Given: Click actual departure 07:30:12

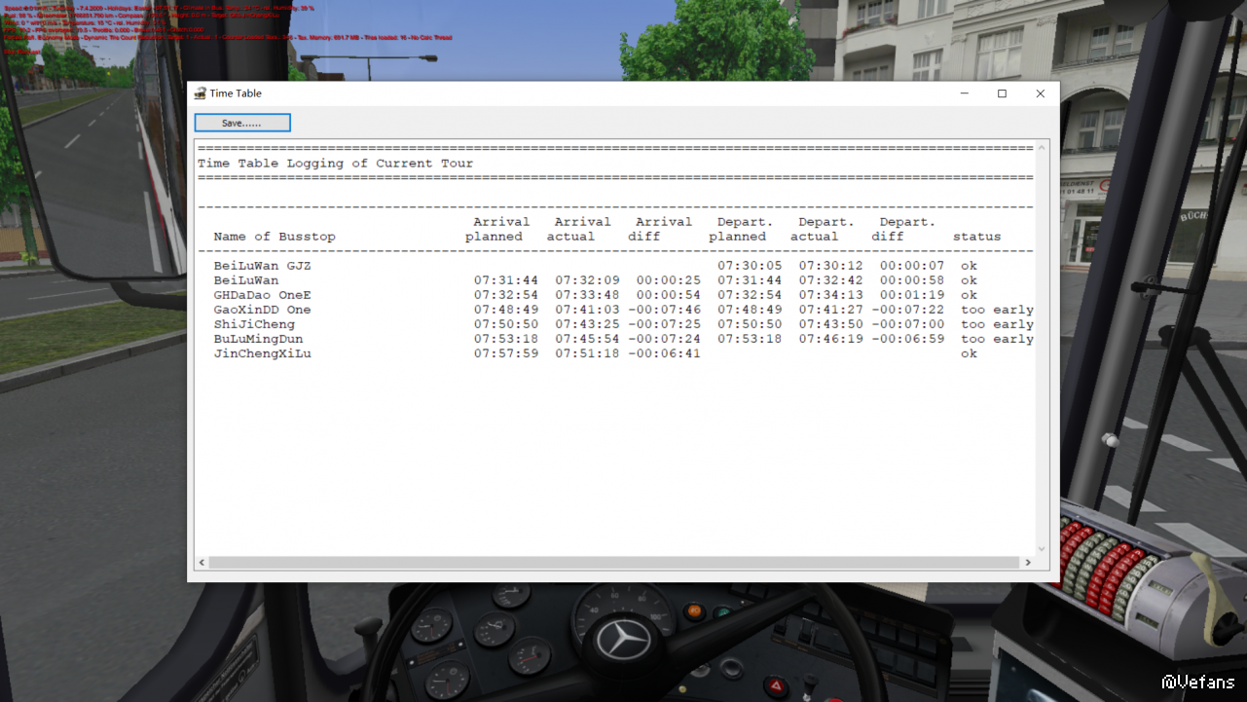Looking at the screenshot, I should tap(831, 266).
